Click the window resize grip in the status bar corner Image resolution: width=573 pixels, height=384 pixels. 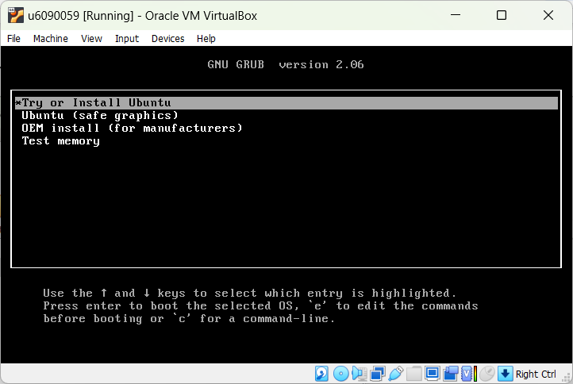click(x=567, y=378)
